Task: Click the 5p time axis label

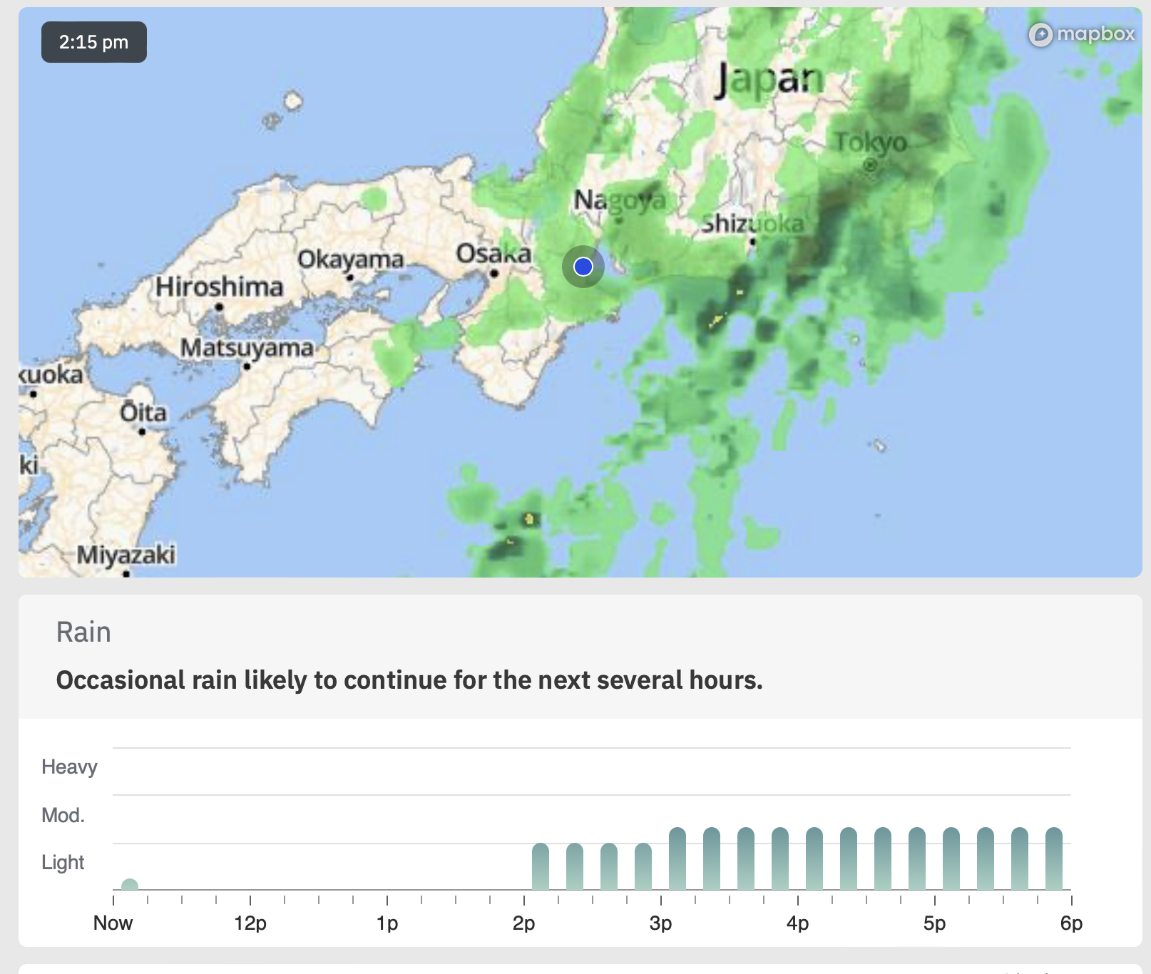Action: [x=934, y=923]
